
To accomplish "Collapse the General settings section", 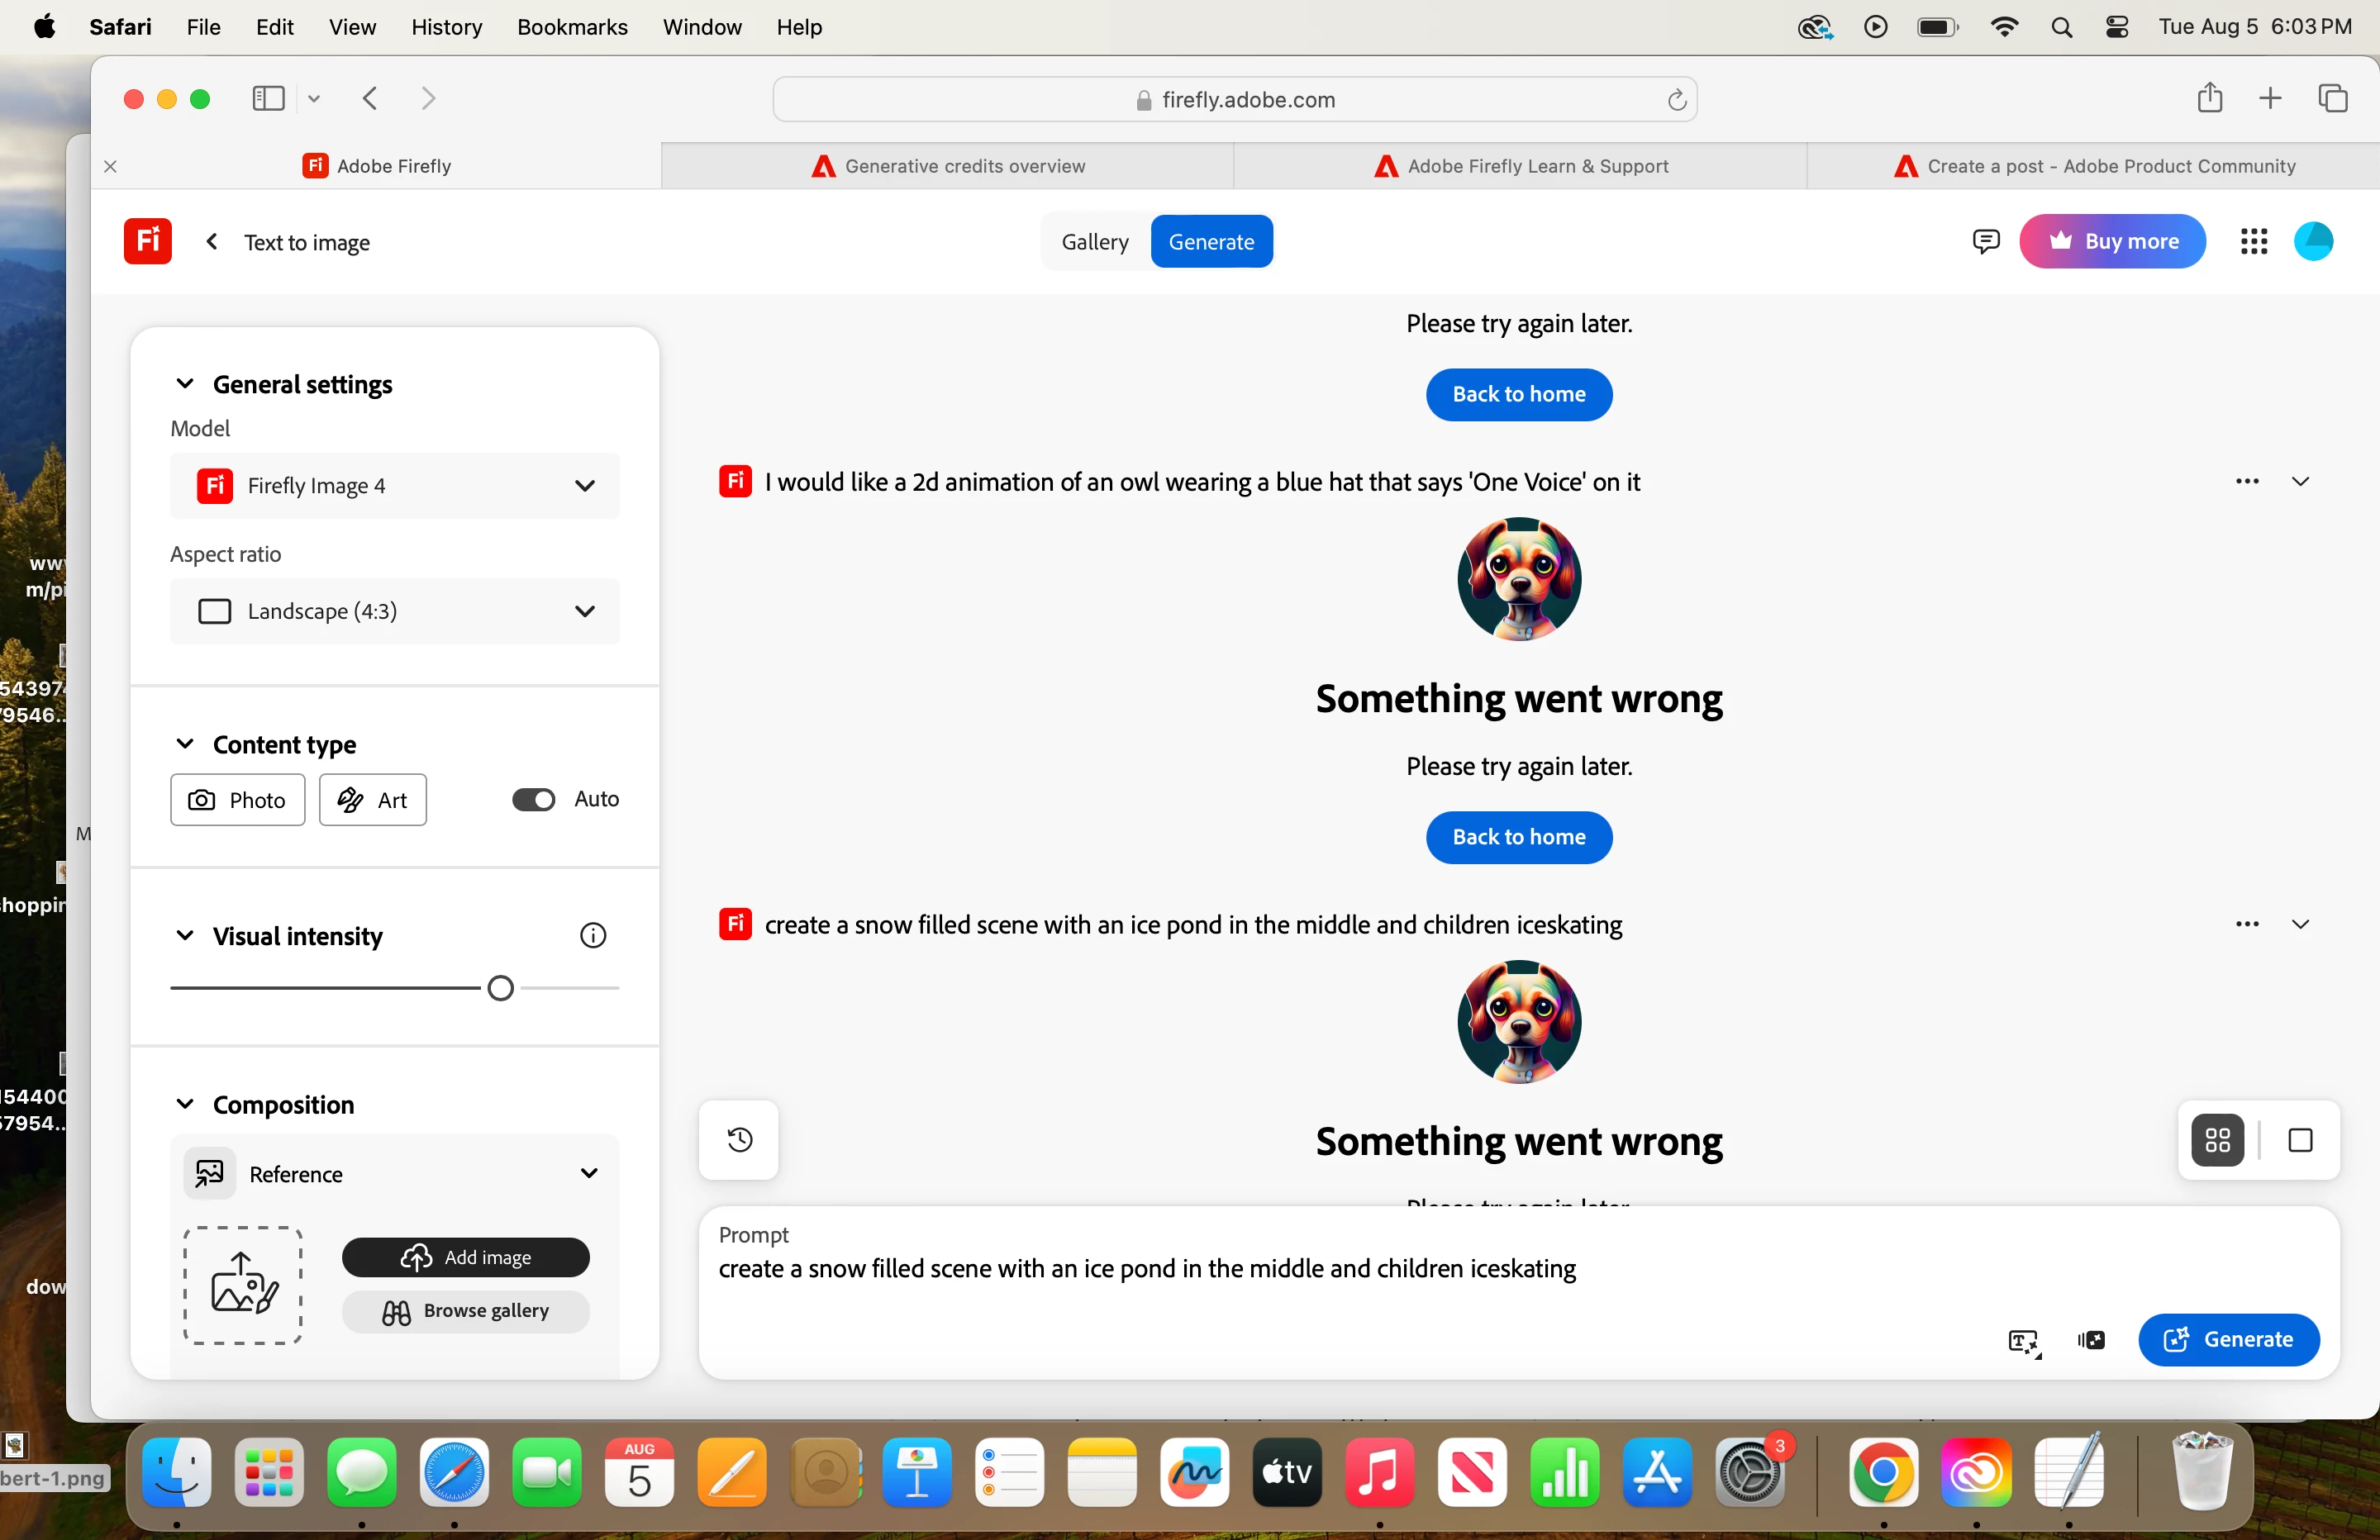I will coord(185,384).
